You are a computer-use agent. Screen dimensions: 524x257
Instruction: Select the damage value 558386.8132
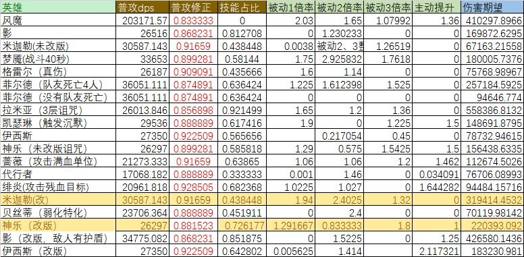click(x=492, y=110)
